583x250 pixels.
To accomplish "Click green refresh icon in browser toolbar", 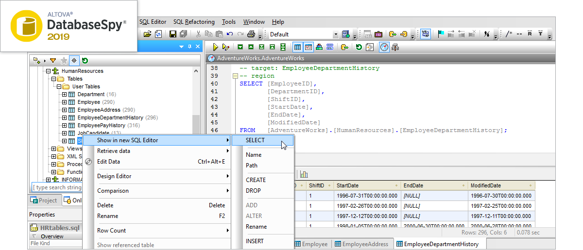I will [85, 61].
